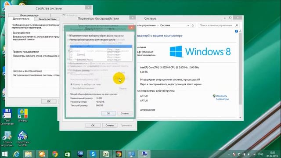Maximize the Система window
281x158 pixels.
click(230, 18)
